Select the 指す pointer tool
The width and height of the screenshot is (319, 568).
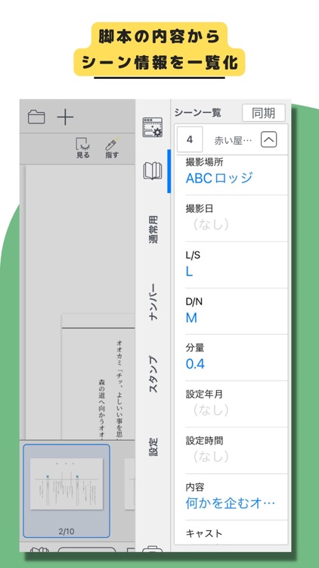click(x=112, y=148)
